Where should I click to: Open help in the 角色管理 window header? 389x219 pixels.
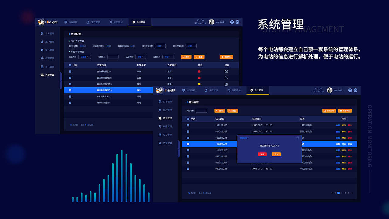(x=350, y=90)
